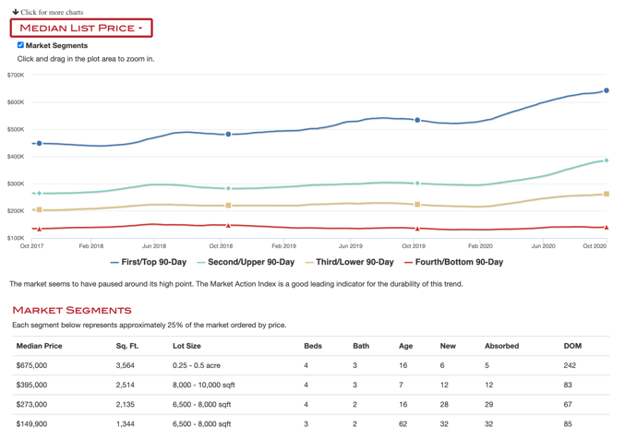Click the tan square marker at Oct 2018

point(228,206)
